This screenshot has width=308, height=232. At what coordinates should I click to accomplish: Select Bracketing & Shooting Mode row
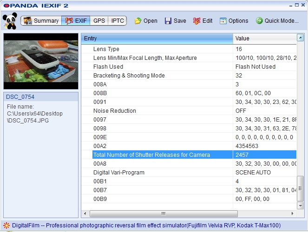[189, 76]
